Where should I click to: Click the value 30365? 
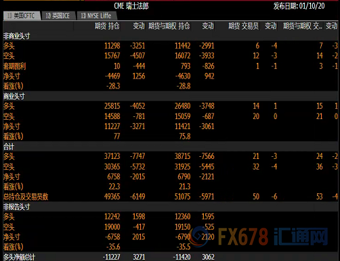(112, 167)
